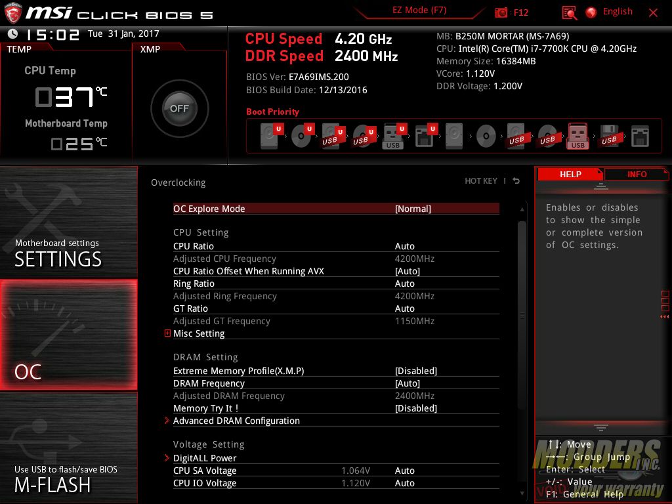This screenshot has width=672, height=504.
Task: Select the first hard disk boot priority icon
Action: click(270, 136)
